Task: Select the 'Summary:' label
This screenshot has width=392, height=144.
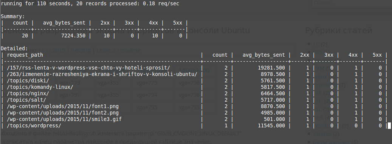Action: tap(13, 17)
